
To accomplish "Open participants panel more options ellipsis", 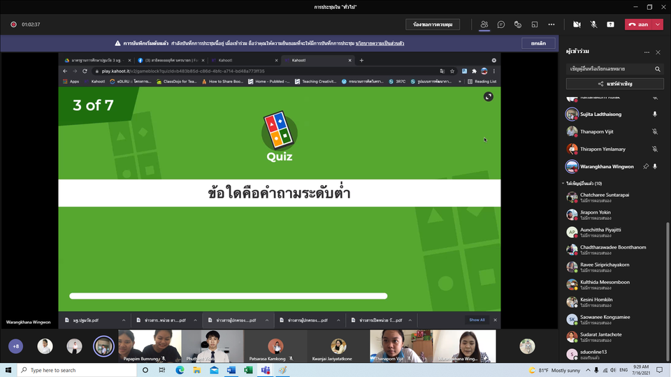I will (x=647, y=52).
